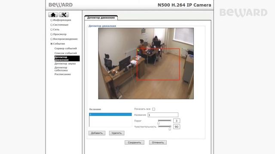Click the Чувствительность value box
This screenshot has width=275, height=154.
(177, 127)
